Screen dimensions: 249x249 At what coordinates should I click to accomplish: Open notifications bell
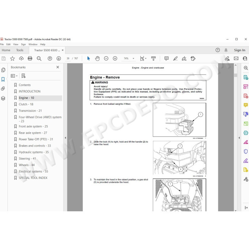[x=226, y=50]
